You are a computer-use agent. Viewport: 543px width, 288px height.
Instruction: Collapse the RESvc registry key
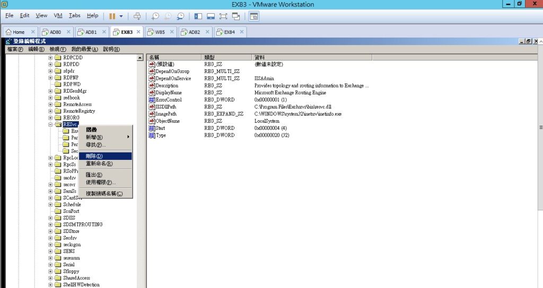(x=51, y=124)
